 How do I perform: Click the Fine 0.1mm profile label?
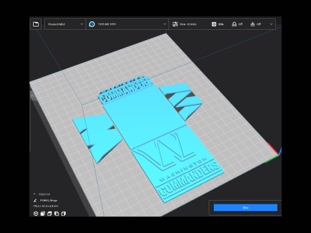click(x=188, y=24)
